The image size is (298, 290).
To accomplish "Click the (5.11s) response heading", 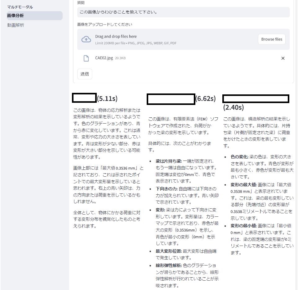I will pyautogui.click(x=107, y=98).
